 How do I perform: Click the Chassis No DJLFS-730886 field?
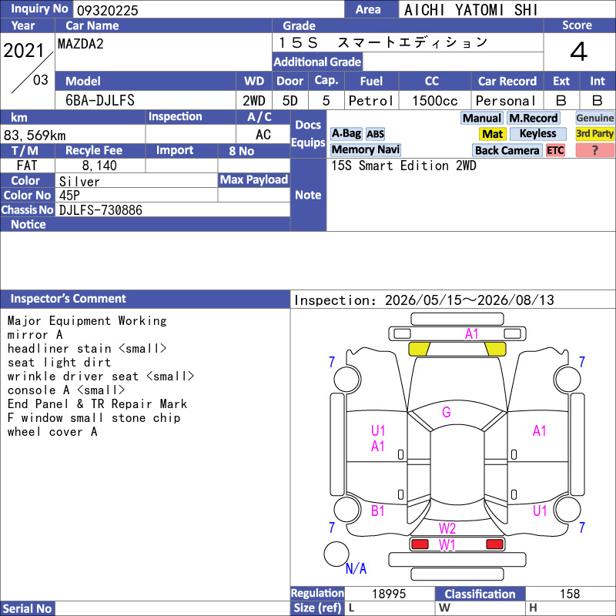point(172,209)
